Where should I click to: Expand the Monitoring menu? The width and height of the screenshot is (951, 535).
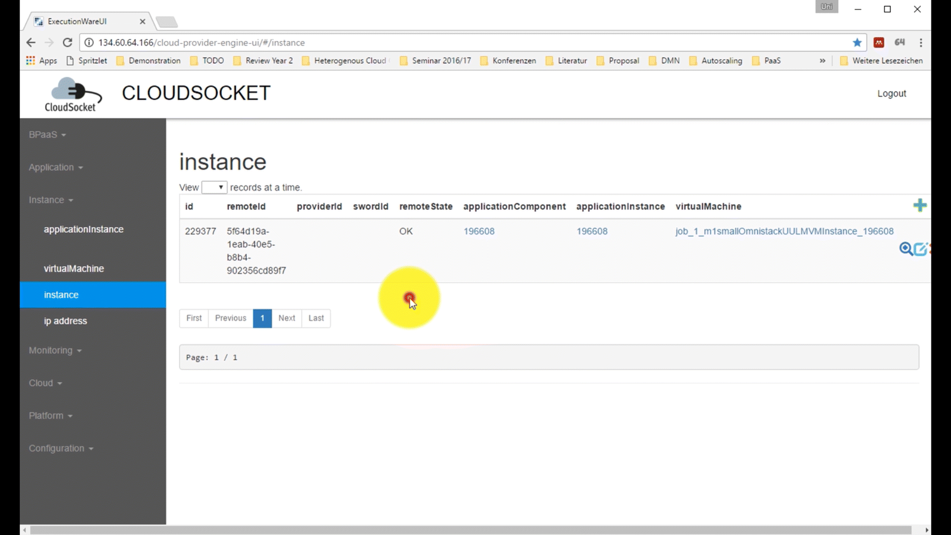[55, 350]
